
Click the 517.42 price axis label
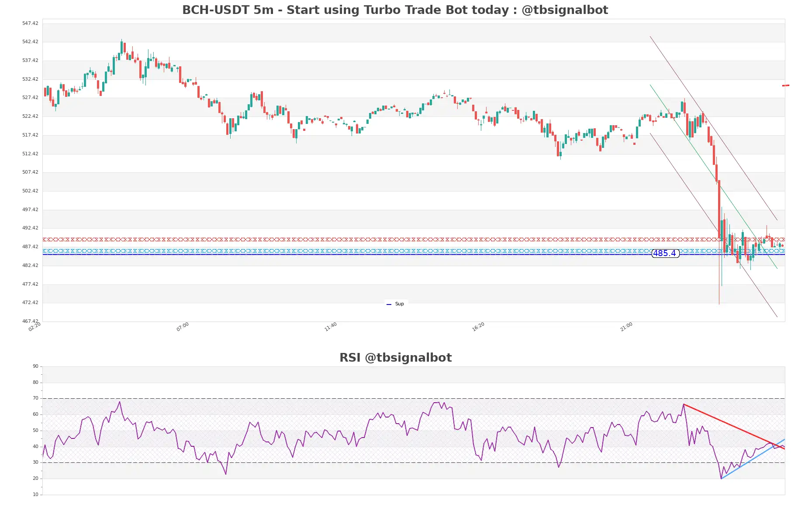30,135
